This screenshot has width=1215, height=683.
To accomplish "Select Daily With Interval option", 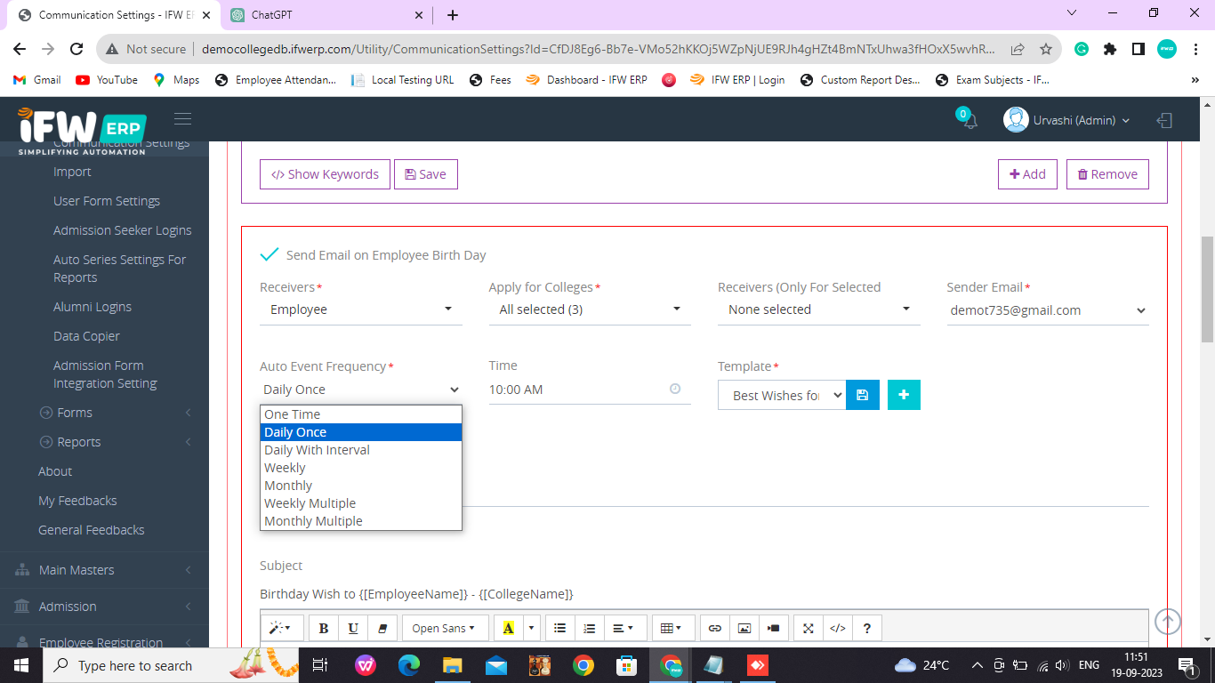I will 361,450.
